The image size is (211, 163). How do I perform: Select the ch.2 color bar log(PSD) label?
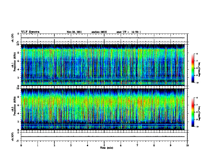tap(200, 113)
